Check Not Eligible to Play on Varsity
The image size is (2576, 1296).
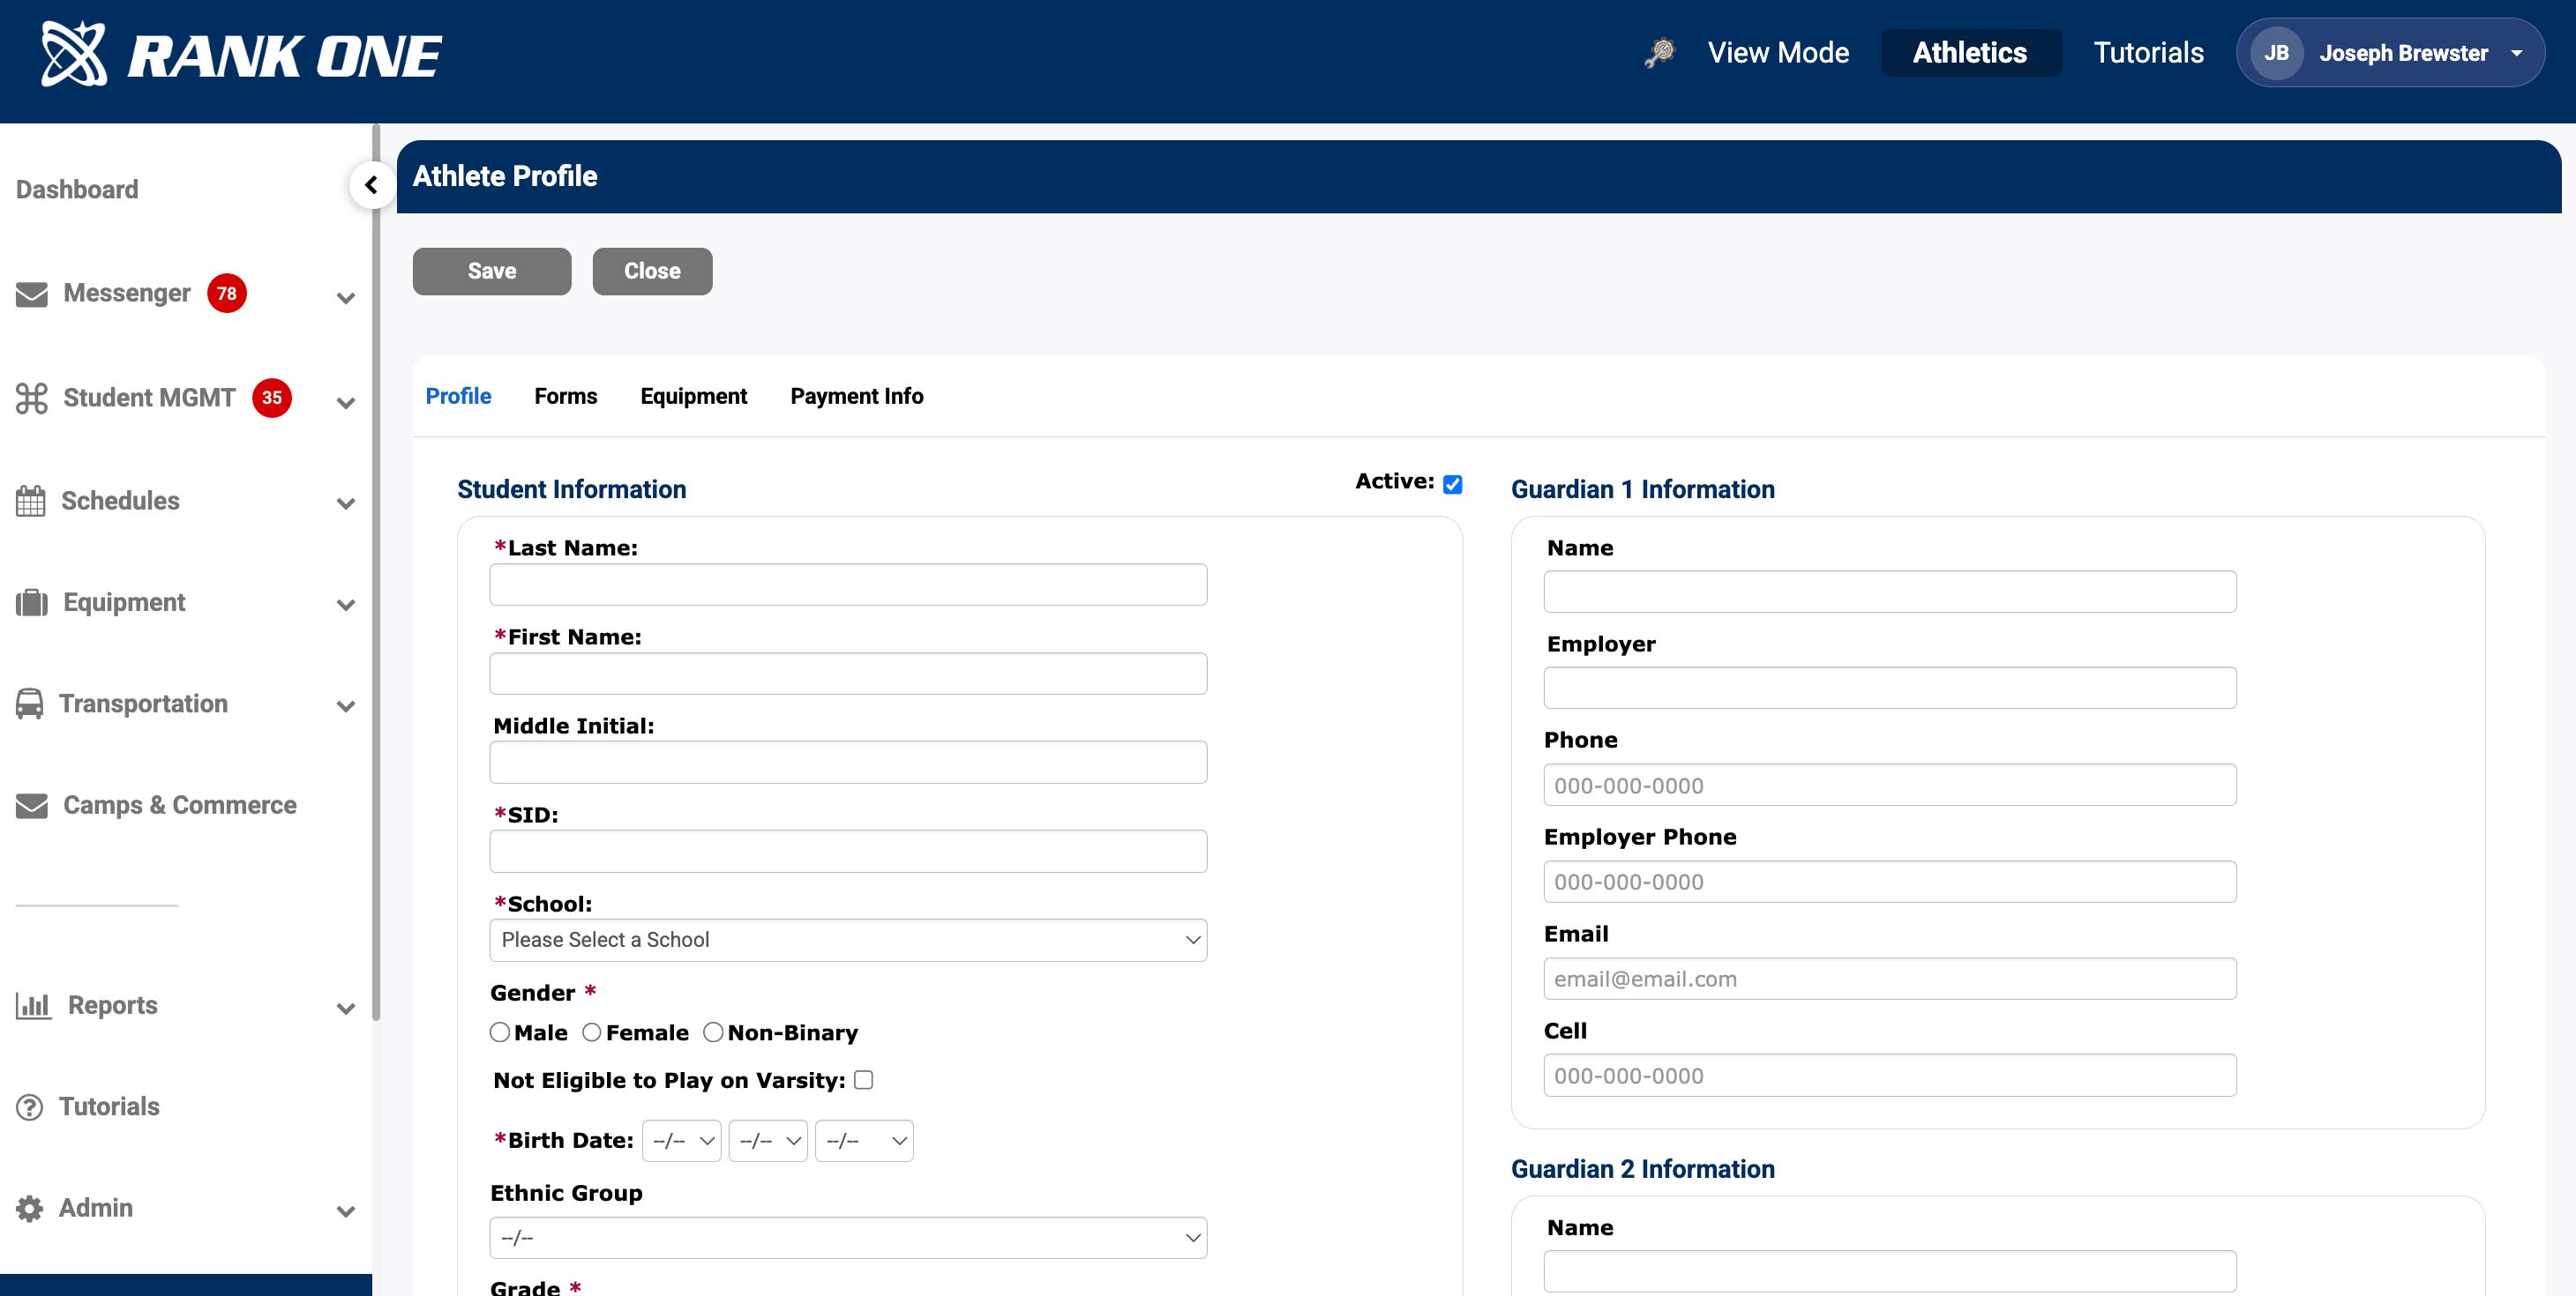click(864, 1079)
